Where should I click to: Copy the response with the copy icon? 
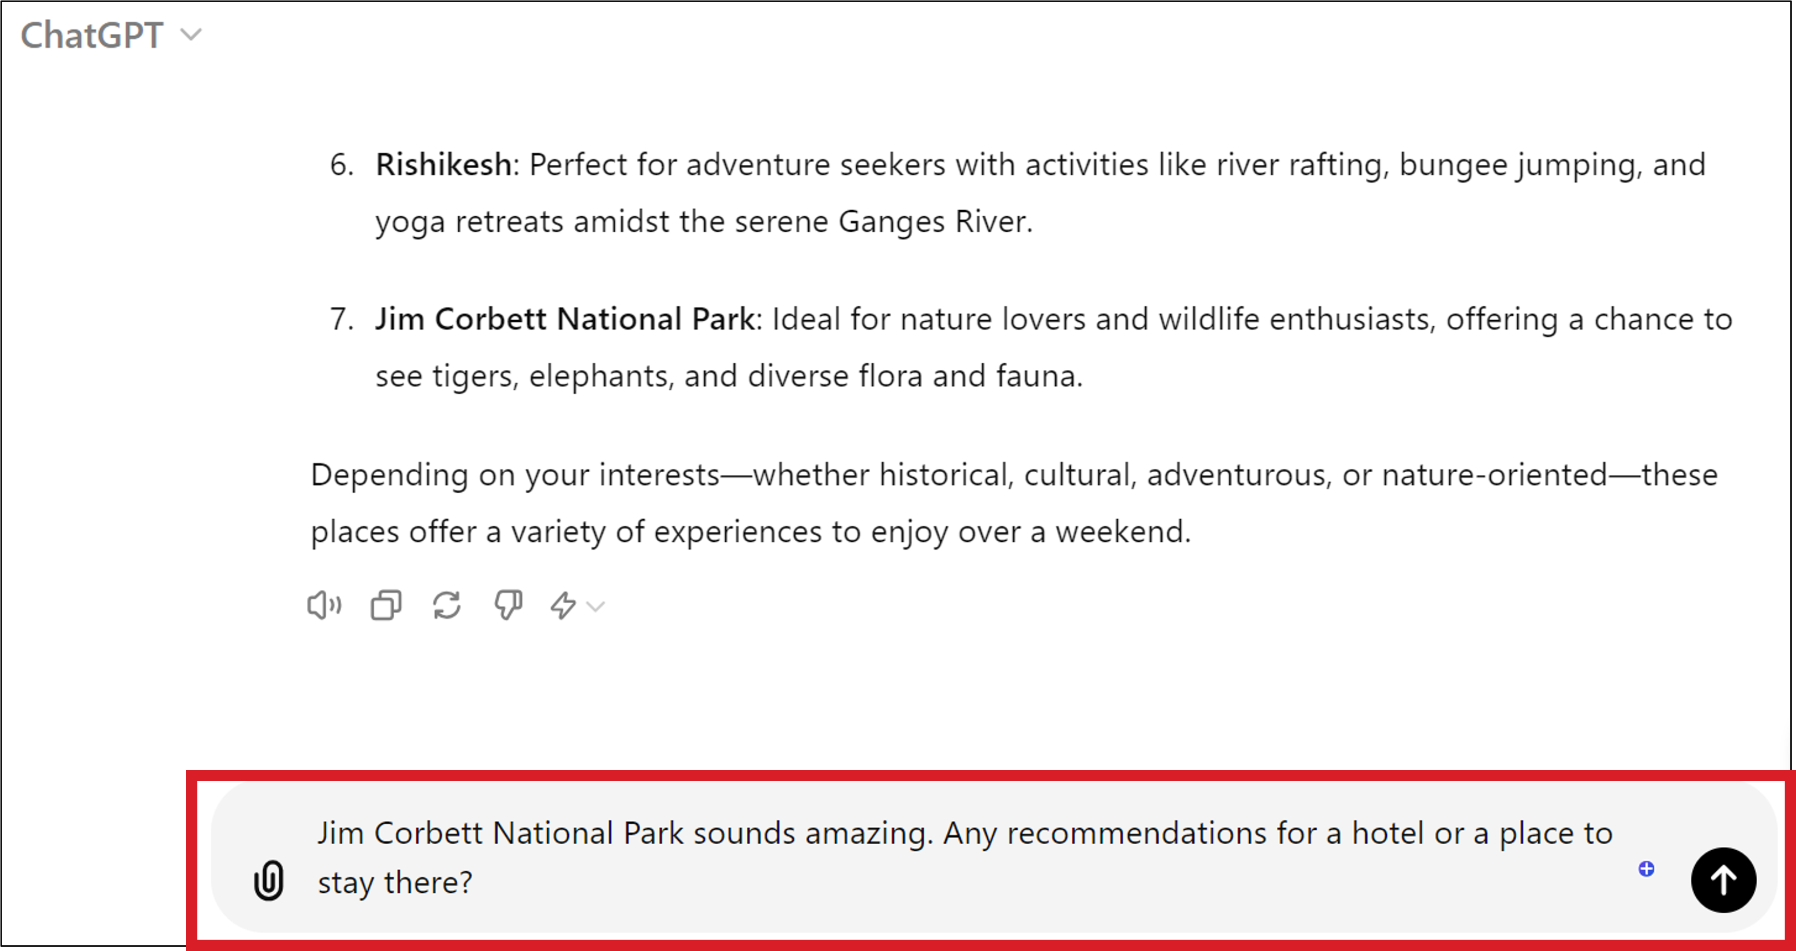(x=386, y=605)
